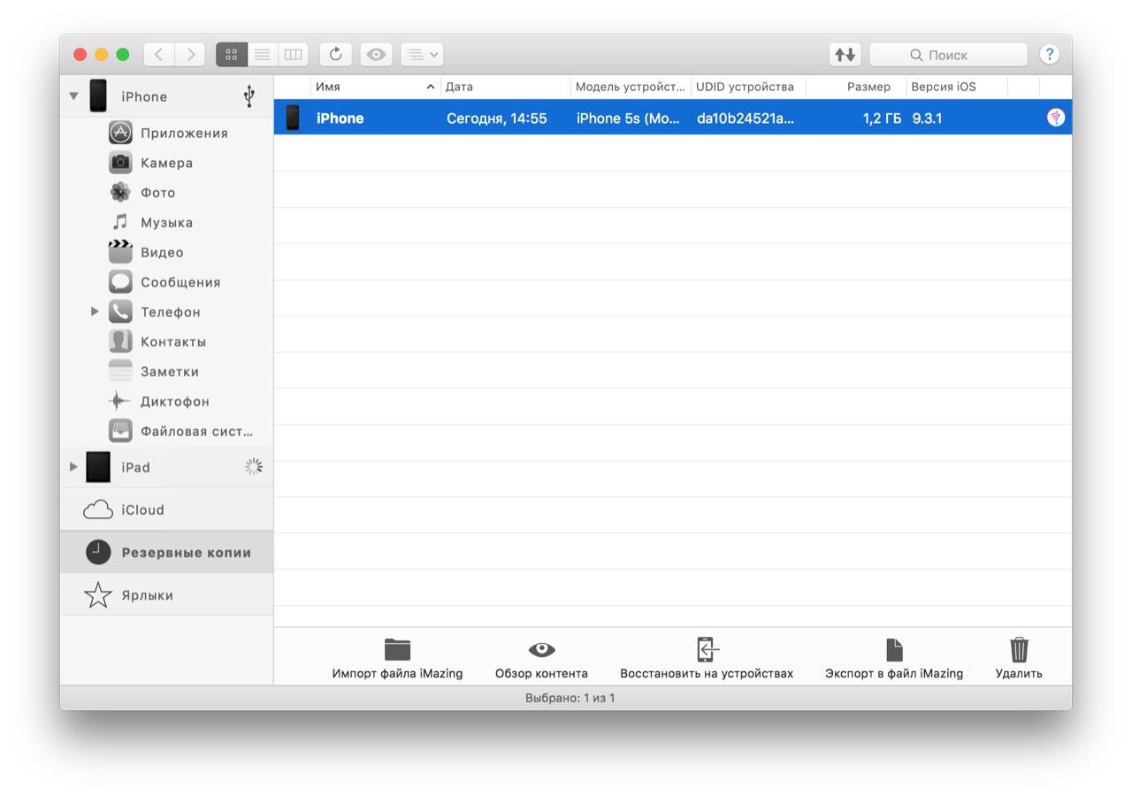Open the arrange options dropdown

coord(422,55)
